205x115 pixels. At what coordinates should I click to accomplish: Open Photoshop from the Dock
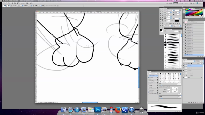click(x=97, y=110)
